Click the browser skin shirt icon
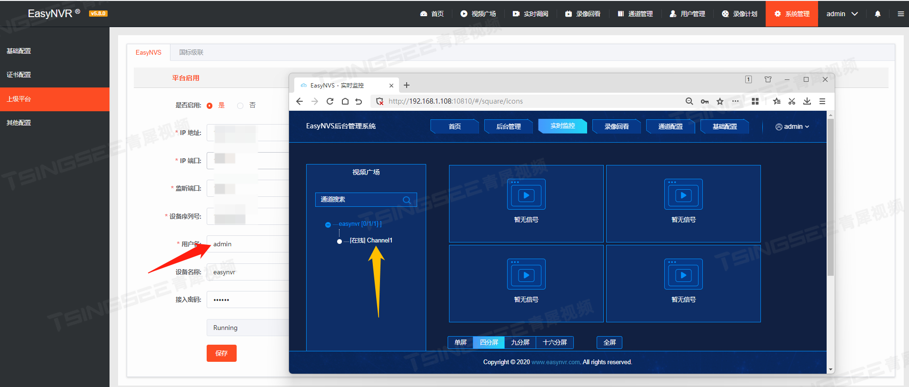Image resolution: width=909 pixels, height=387 pixels. [768, 79]
